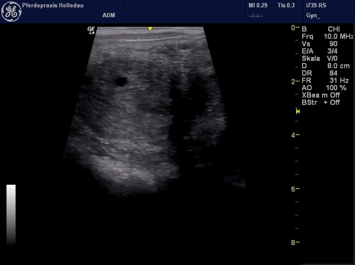This screenshot has height=265, width=355.
Task: Click the TIs 0.3 thermal index value
Action: pyautogui.click(x=286, y=6)
